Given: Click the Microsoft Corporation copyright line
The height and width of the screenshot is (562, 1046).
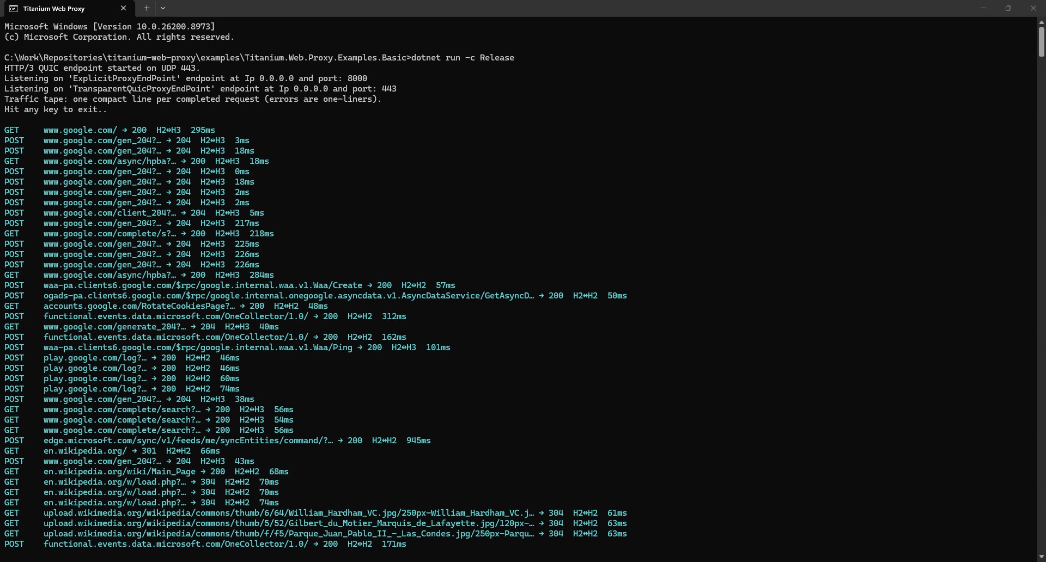Looking at the screenshot, I should (119, 37).
